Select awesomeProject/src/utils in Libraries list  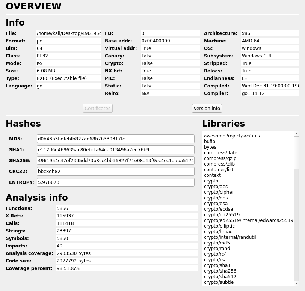(232, 136)
